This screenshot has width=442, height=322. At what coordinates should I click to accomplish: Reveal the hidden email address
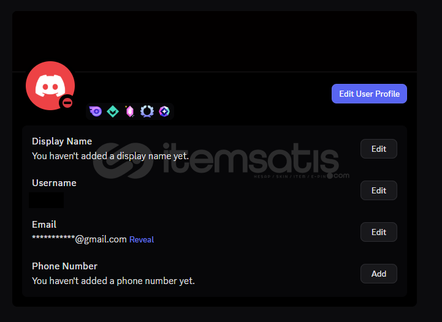pos(142,239)
